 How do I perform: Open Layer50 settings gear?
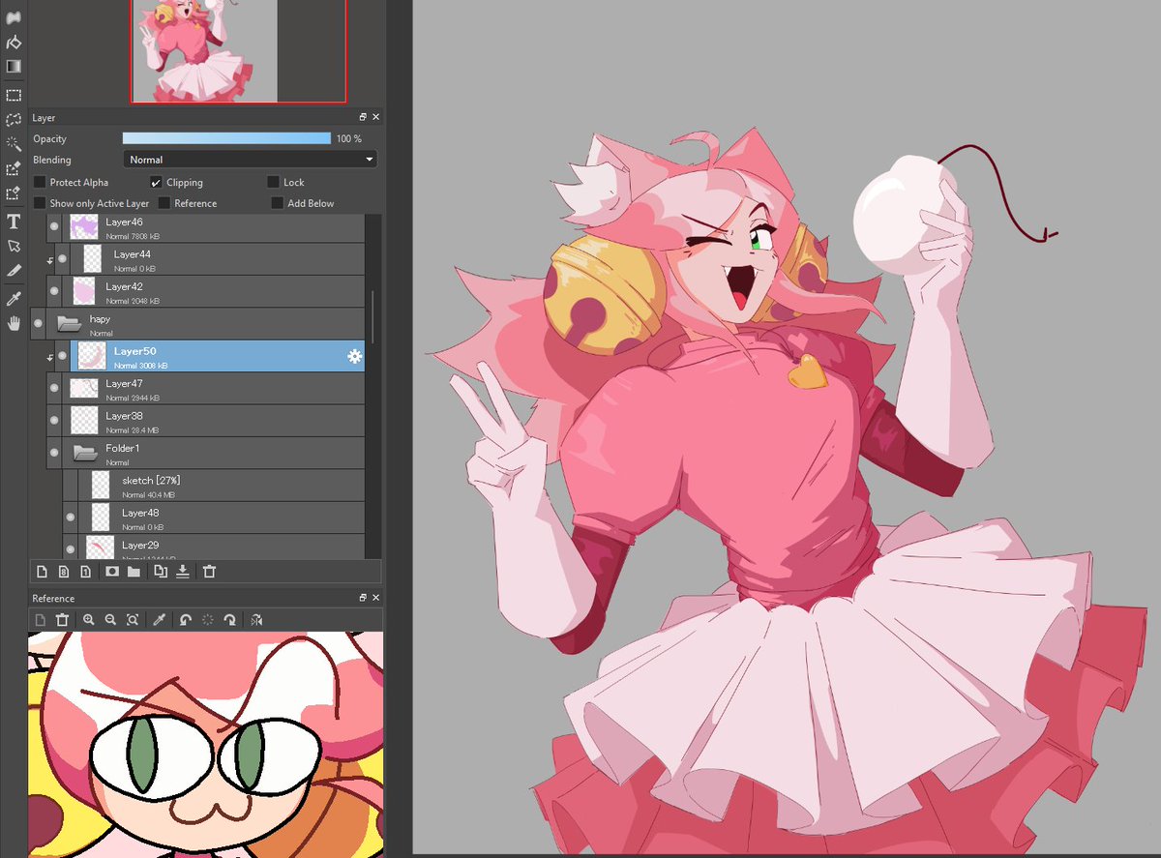[354, 357]
